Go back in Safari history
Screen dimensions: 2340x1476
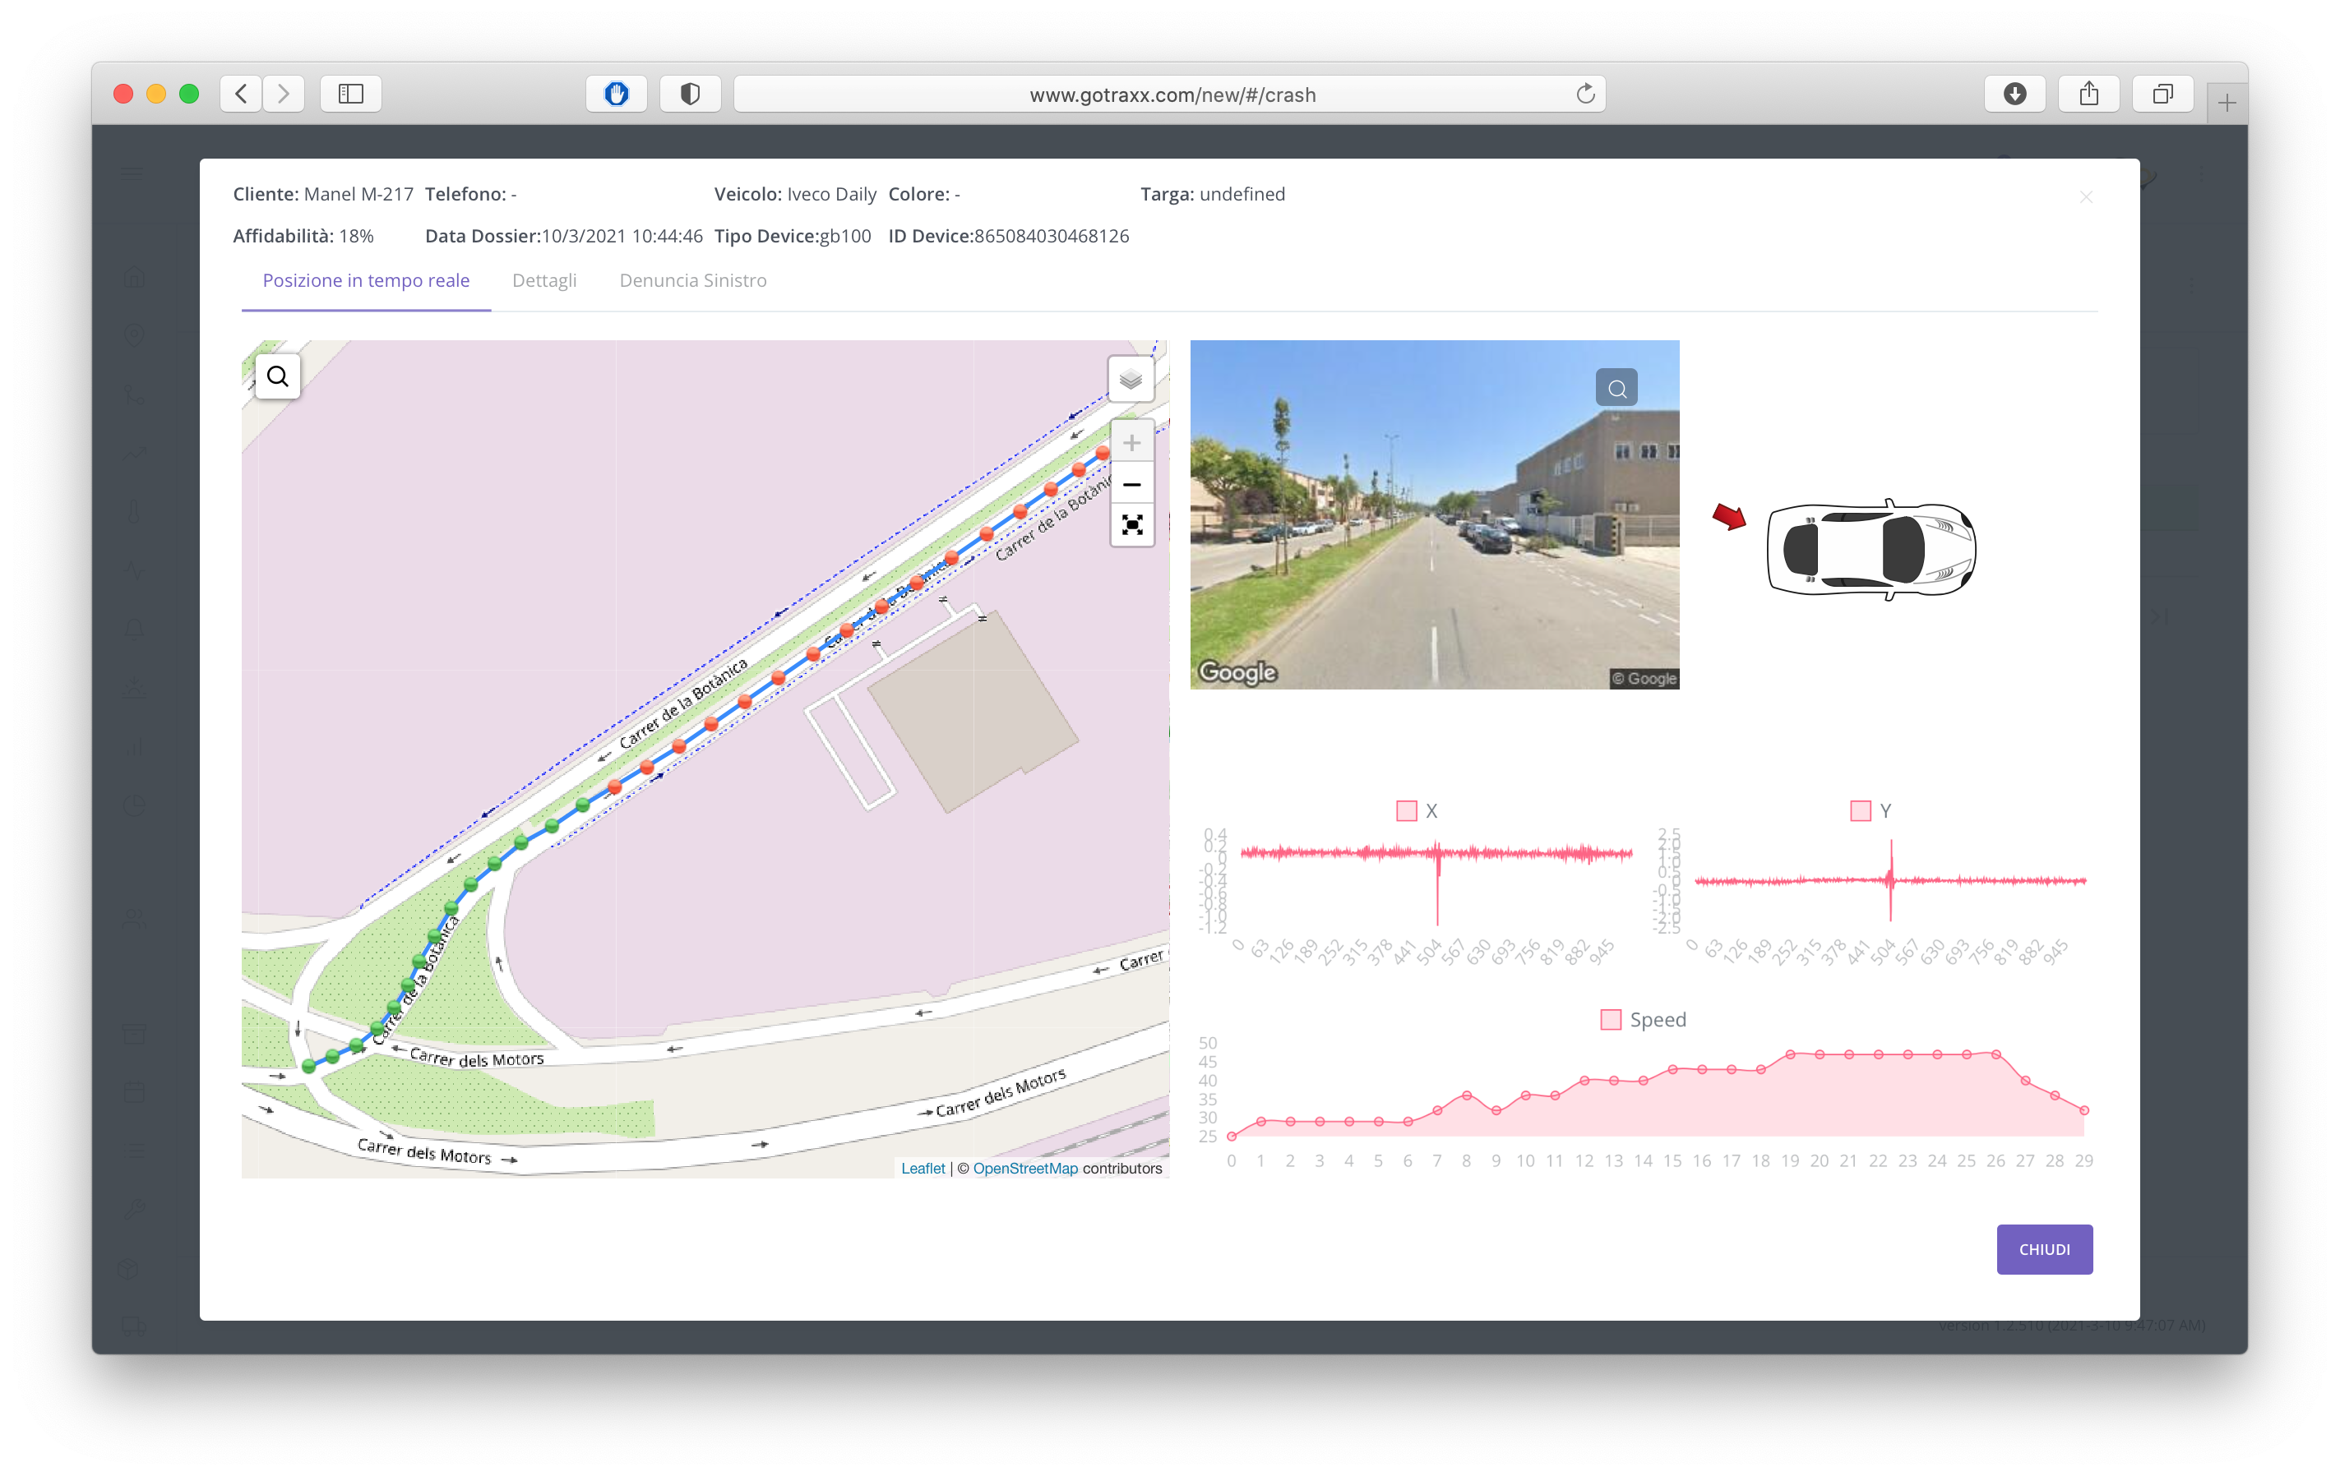[242, 95]
